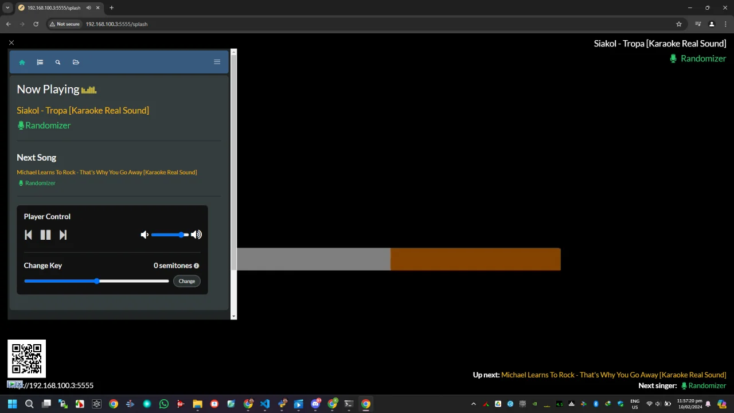Adjust the player volume slider
Image resolution: width=734 pixels, height=413 pixels.
point(170,235)
